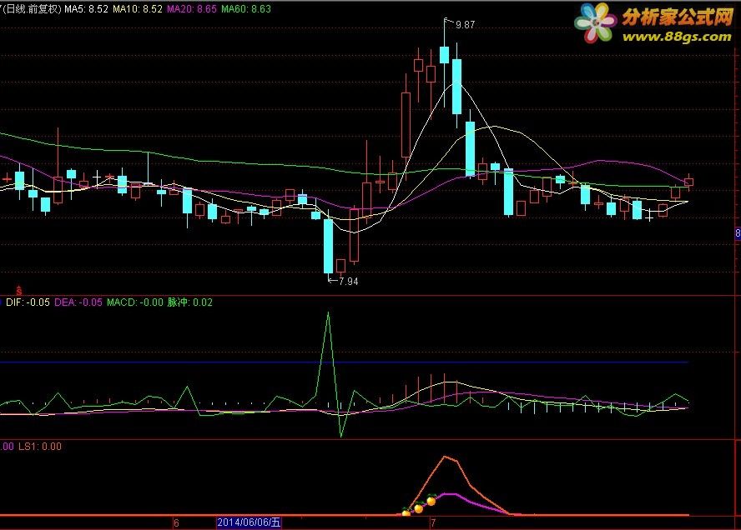
Task: Click the MA60: 8.63 indicator label
Action: tap(246, 9)
